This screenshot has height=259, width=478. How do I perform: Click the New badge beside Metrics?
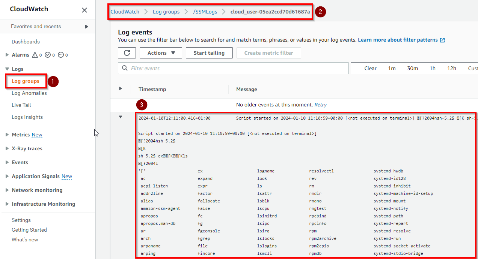tap(37, 135)
